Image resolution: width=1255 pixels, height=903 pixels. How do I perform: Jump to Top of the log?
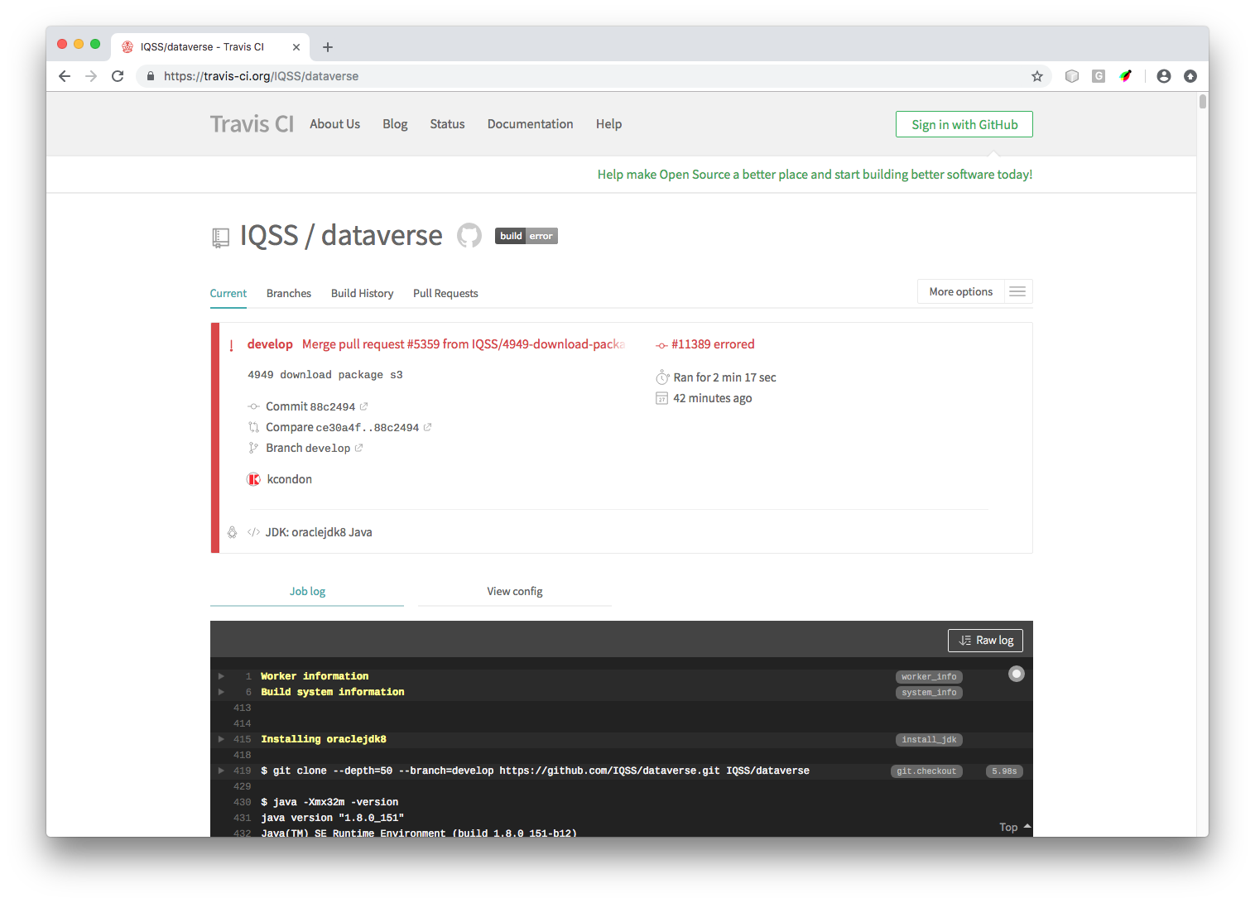point(1015,827)
